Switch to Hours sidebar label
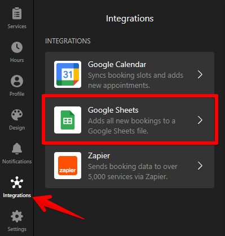Viewport: 225px width, 236px height. 17,60
